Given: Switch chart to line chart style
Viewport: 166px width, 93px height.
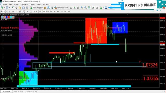Looking at the screenshot, I should tap(78, 8).
